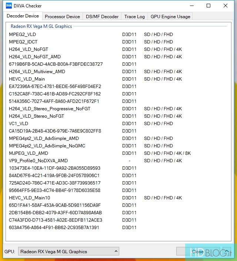
Task: Click D3D11 in the HEVC_VLD_Main10 row
Action: [x=129, y=198]
